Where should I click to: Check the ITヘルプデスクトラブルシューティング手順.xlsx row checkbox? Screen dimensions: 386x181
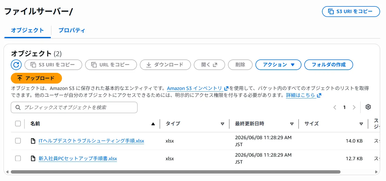pos(18,141)
